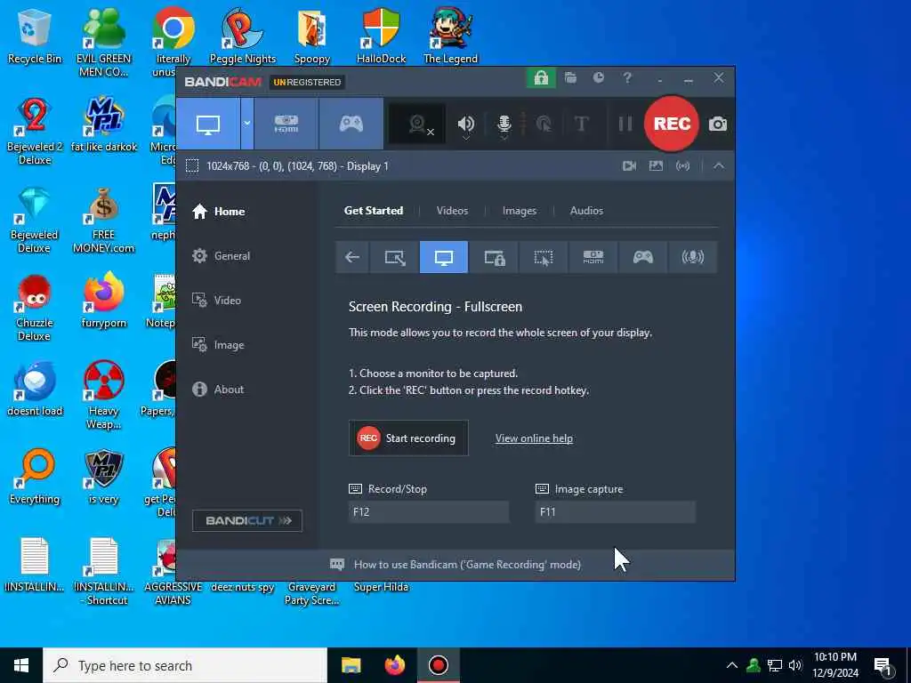Click the back arrow in mode row
The height and width of the screenshot is (683, 911).
[x=352, y=257]
